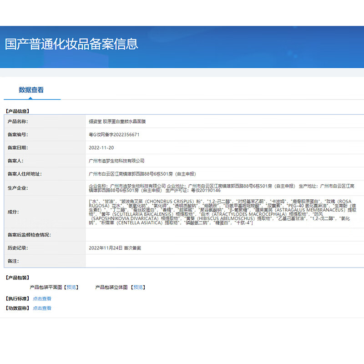Click 预览 link for 产品包装立体图
The image size is (364, 364).
coord(138,288)
